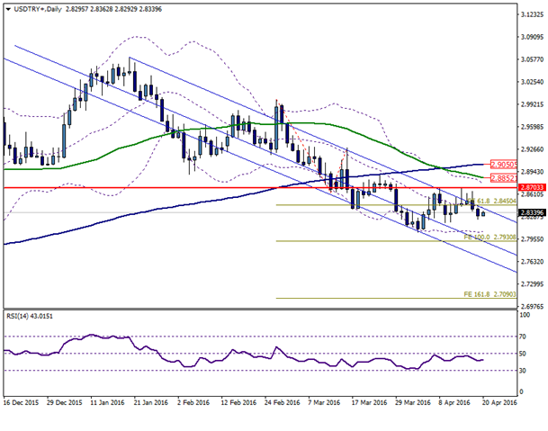Click the RSI 30 level label
548x431 pixels.
[522, 371]
